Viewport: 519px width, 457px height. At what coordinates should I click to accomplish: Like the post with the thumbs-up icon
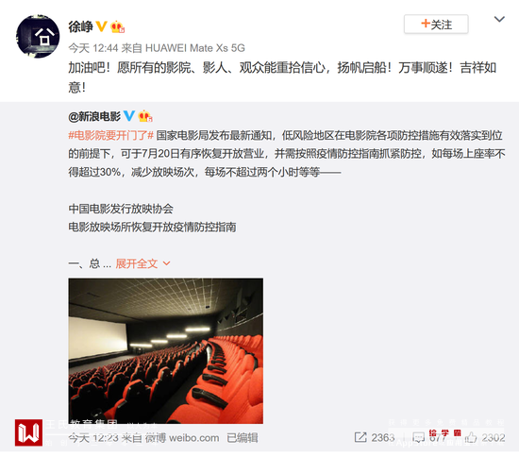[471, 438]
